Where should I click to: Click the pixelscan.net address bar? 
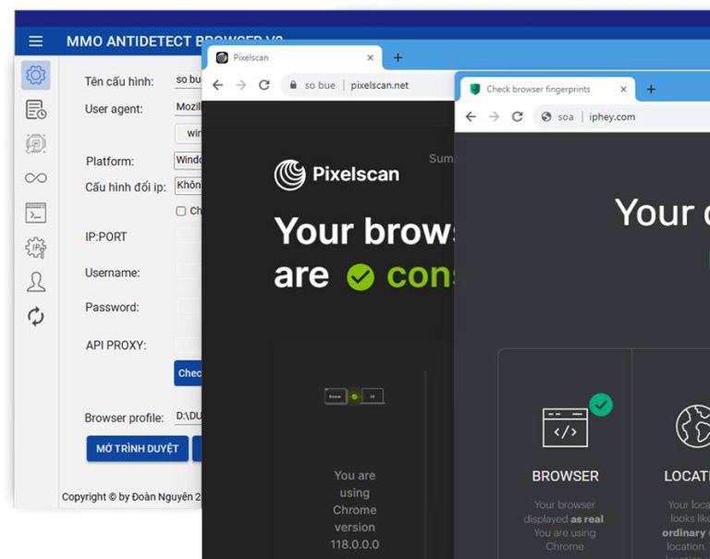368,85
